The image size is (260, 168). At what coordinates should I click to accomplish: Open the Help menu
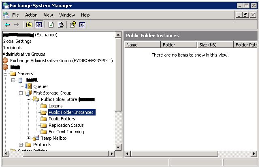pyautogui.click(x=85, y=15)
